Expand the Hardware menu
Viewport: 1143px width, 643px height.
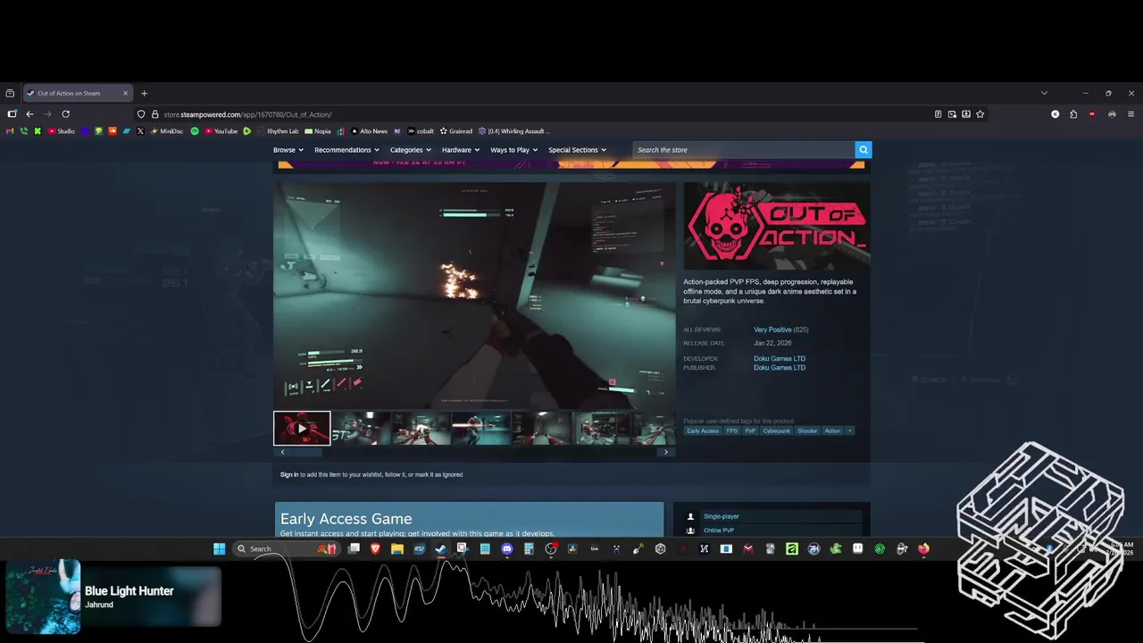tap(460, 150)
